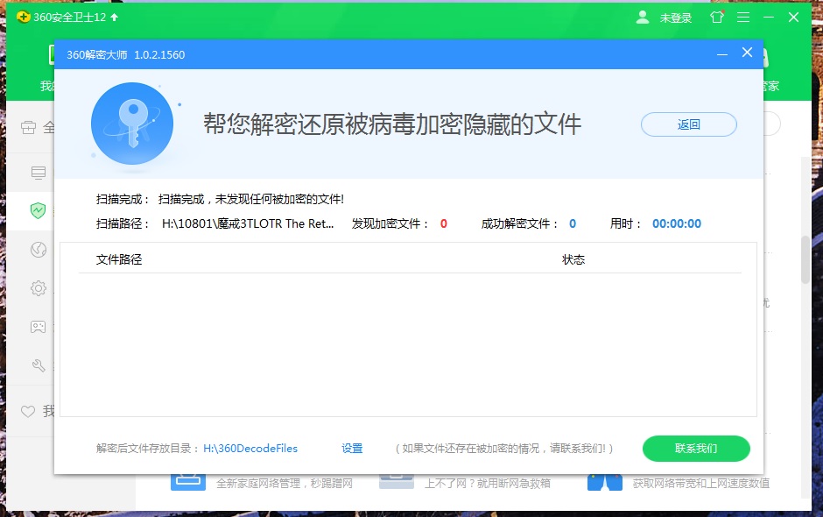Close the 360安全卫士 main window
The width and height of the screenshot is (823, 517).
click(x=793, y=18)
